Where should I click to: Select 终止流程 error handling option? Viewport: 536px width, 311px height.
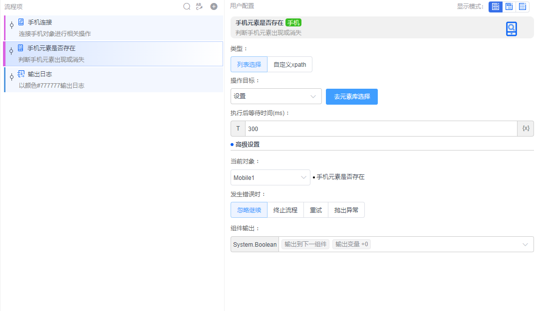click(x=285, y=210)
